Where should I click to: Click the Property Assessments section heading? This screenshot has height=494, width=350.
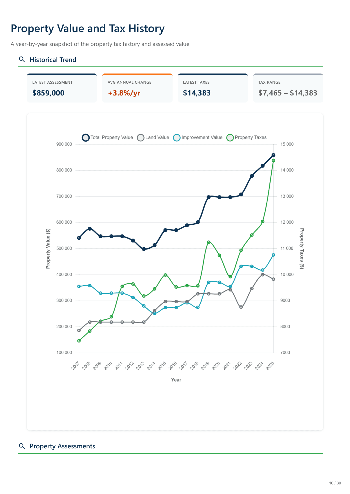pyautogui.click(x=62, y=446)
